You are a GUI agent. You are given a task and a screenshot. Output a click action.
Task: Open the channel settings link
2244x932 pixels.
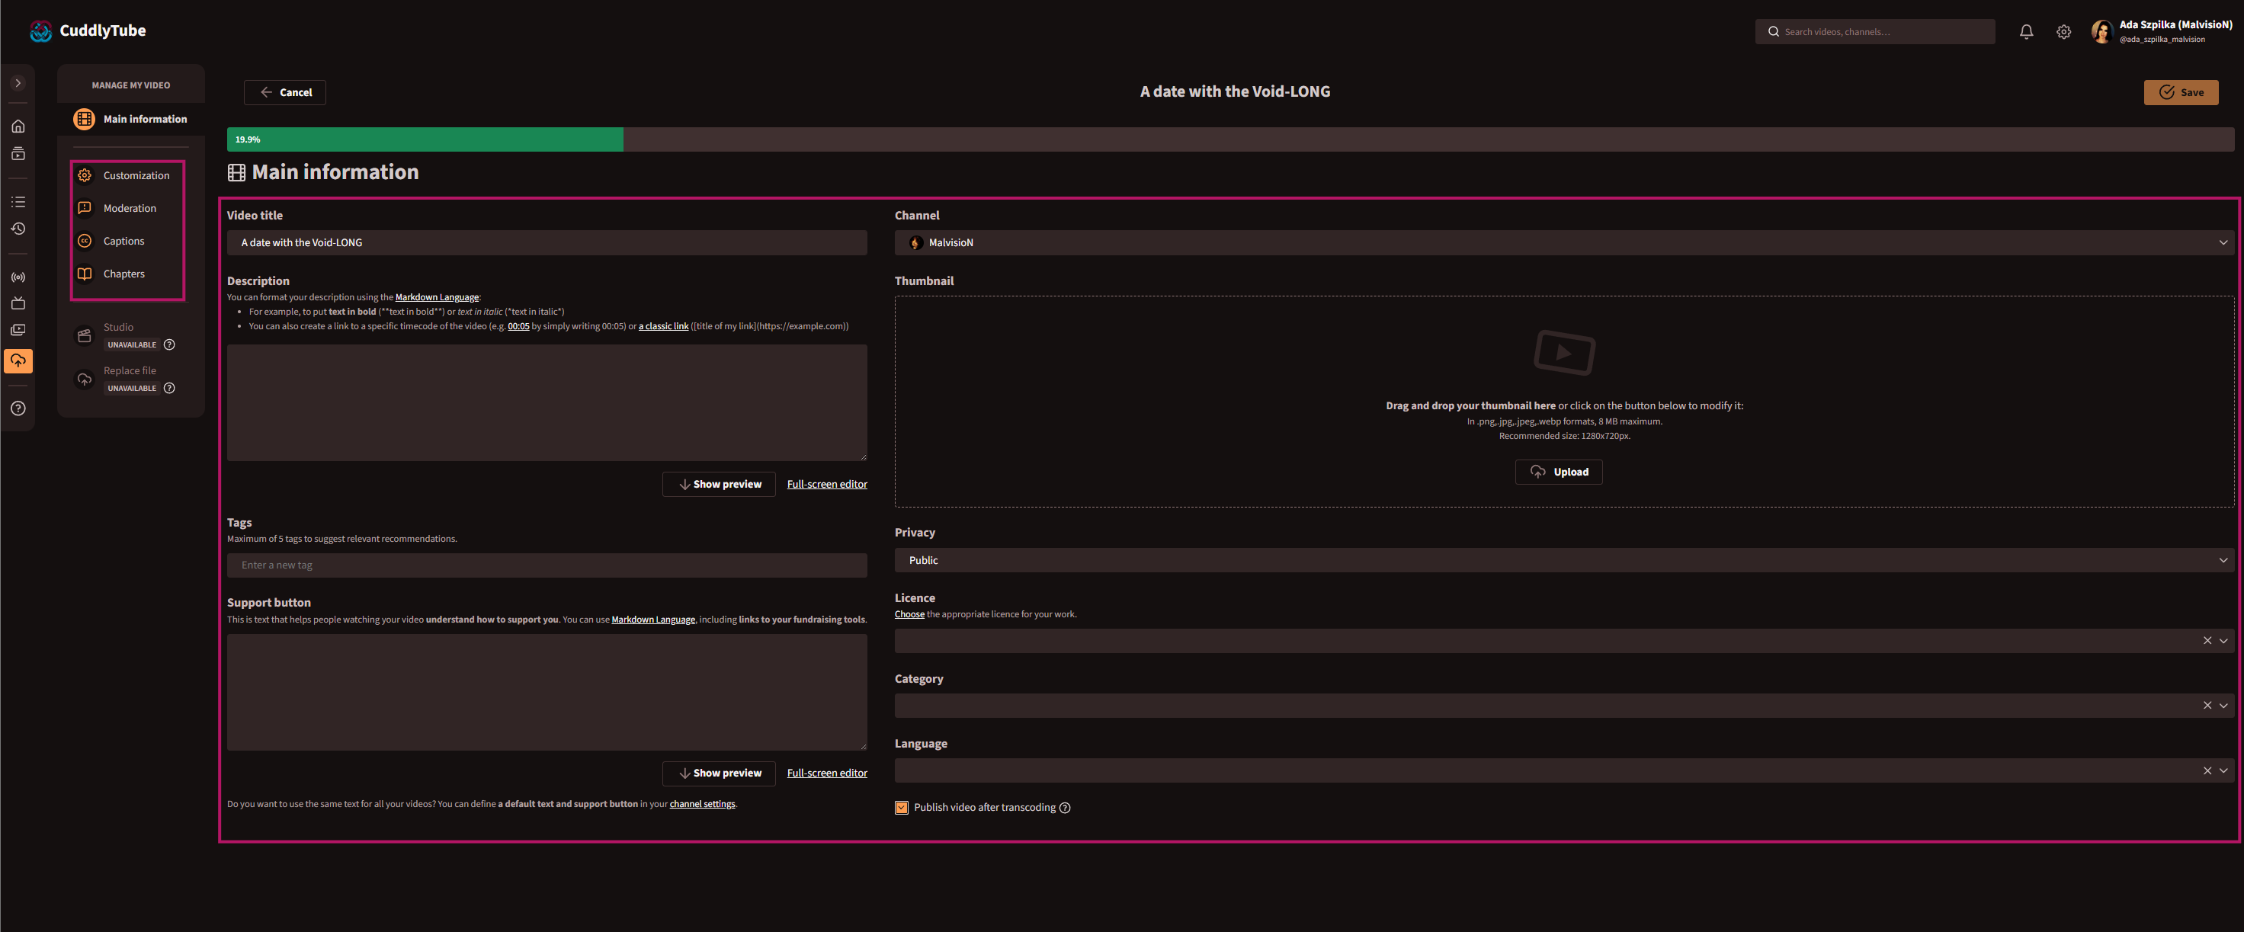702,804
